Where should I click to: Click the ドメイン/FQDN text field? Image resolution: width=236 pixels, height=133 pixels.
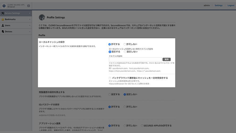(135, 59)
